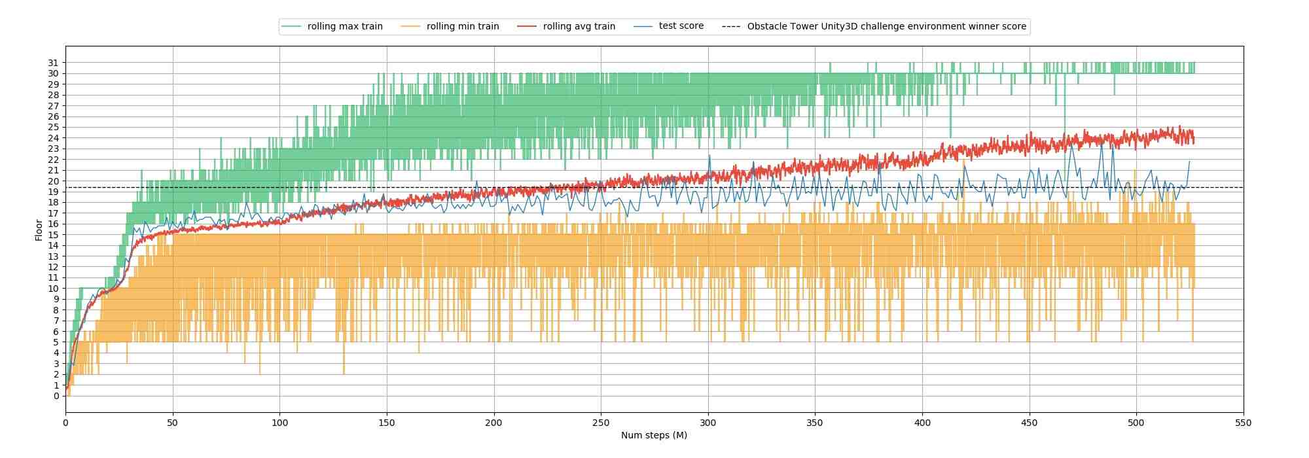Click the 31 tick label on Floor axis
This screenshot has height=458, width=1309.
click(54, 63)
